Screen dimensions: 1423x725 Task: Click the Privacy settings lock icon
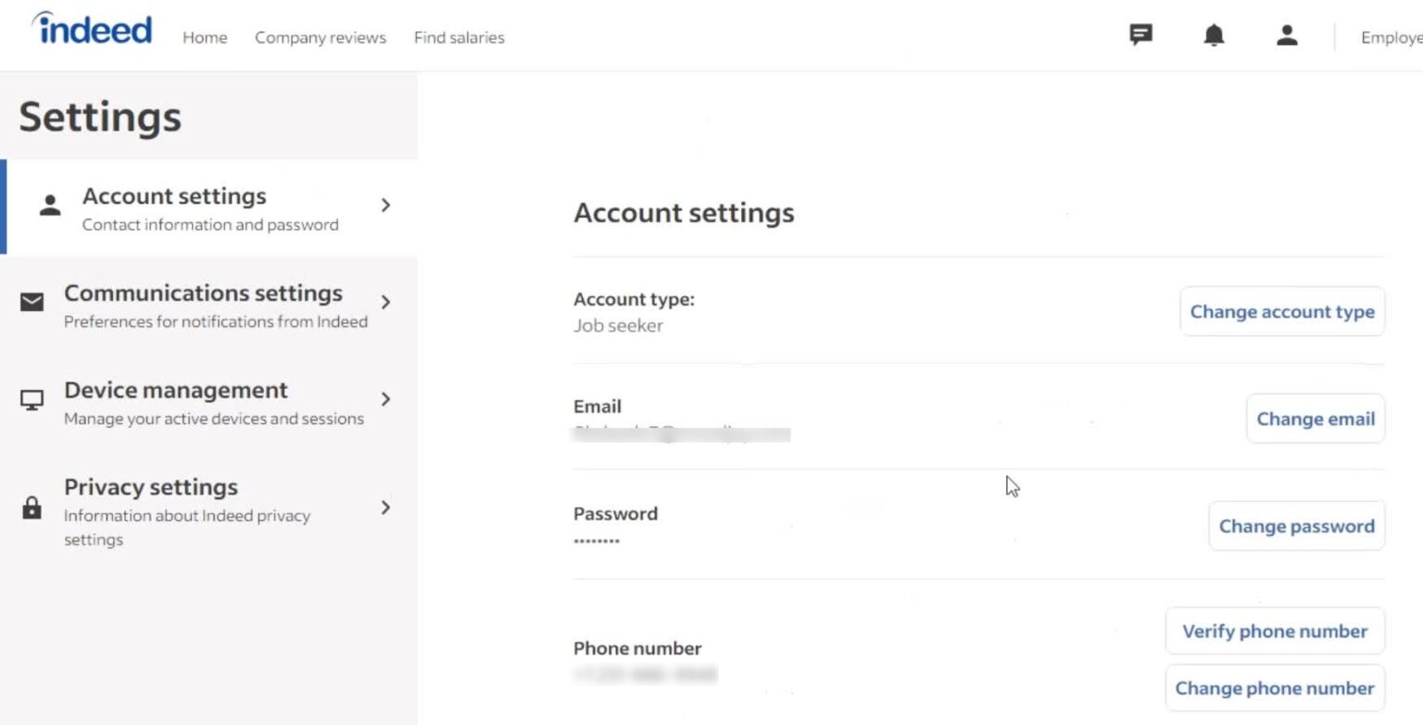(x=33, y=507)
